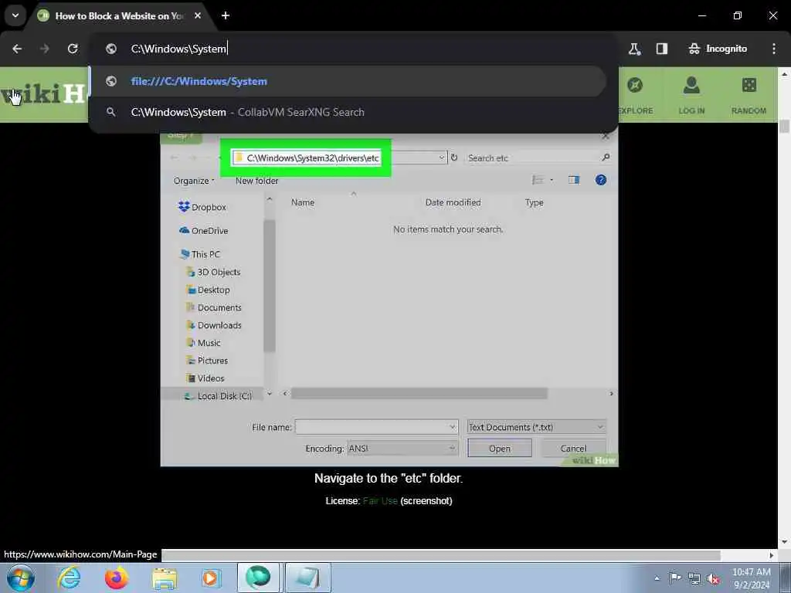
Task: Open the taskbar clock showing 10:47 AM
Action: click(x=751, y=578)
